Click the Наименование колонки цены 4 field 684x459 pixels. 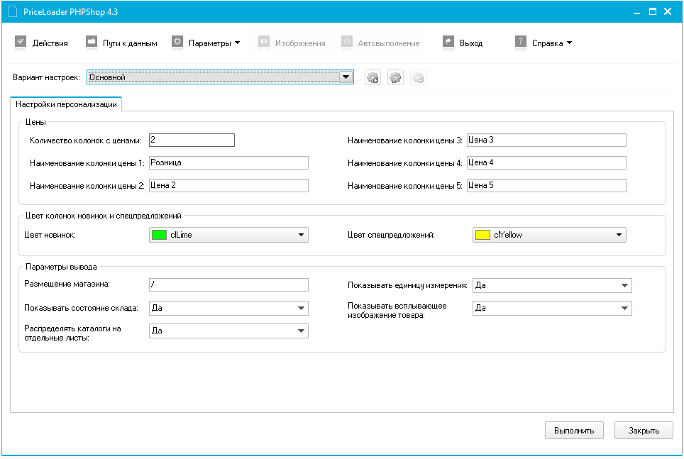[546, 162]
